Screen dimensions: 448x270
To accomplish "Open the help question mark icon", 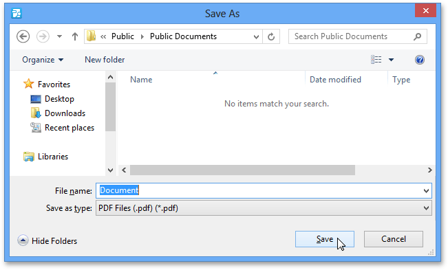I will click(x=419, y=60).
